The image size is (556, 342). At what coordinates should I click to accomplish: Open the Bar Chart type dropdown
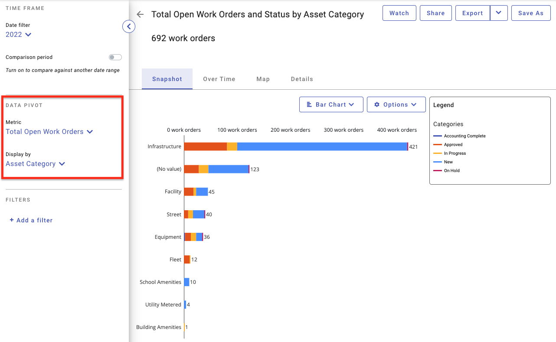point(331,104)
